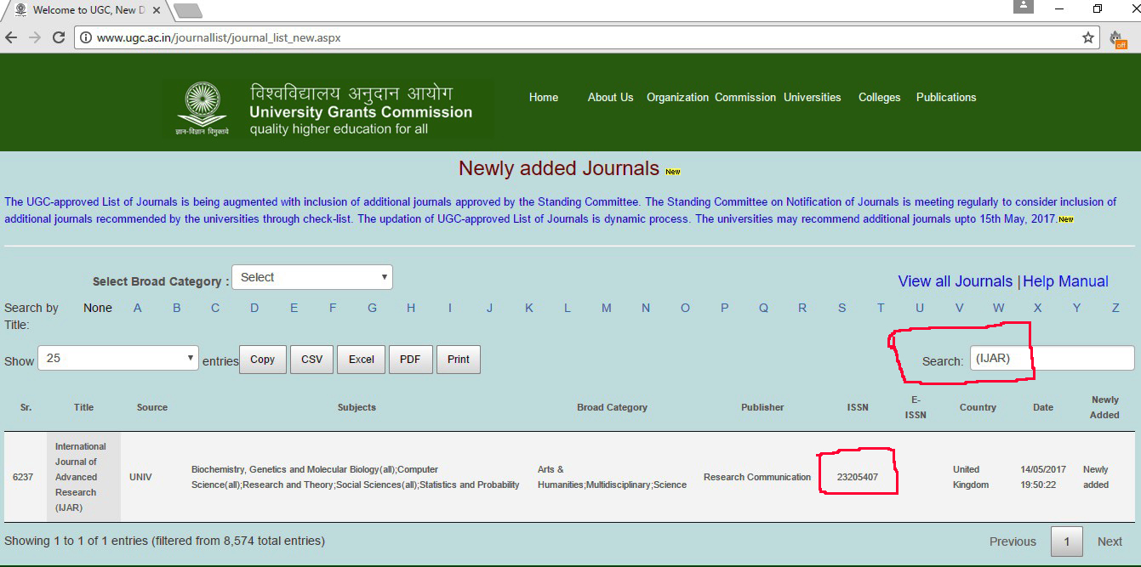Filter titles by letter M
The width and height of the screenshot is (1141, 567).
[x=607, y=308]
